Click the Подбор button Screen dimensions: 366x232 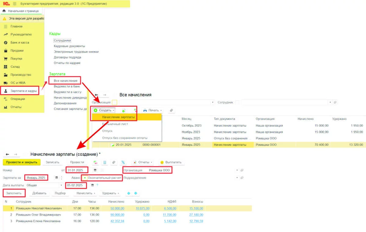tap(60, 193)
